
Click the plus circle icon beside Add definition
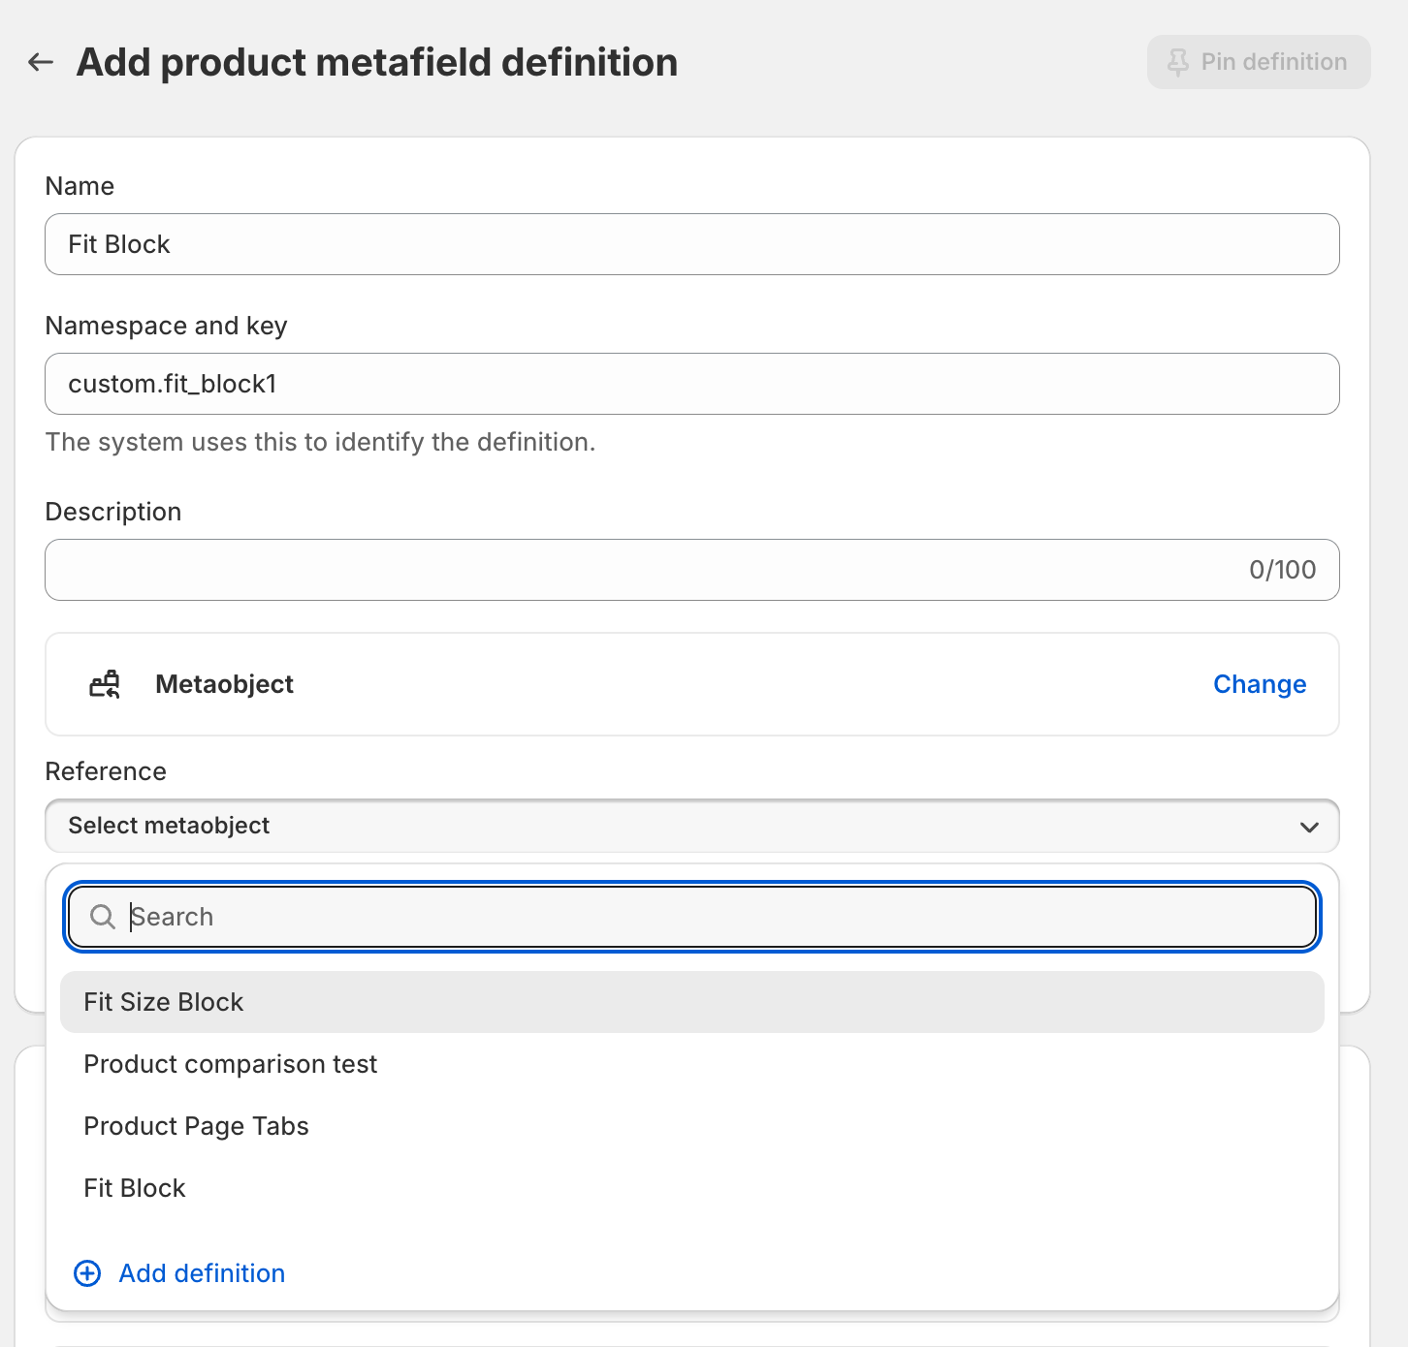[87, 1273]
